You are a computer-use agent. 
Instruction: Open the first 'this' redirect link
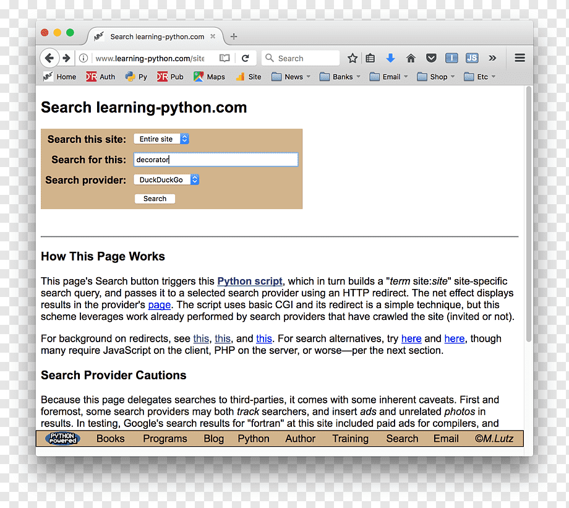201,338
